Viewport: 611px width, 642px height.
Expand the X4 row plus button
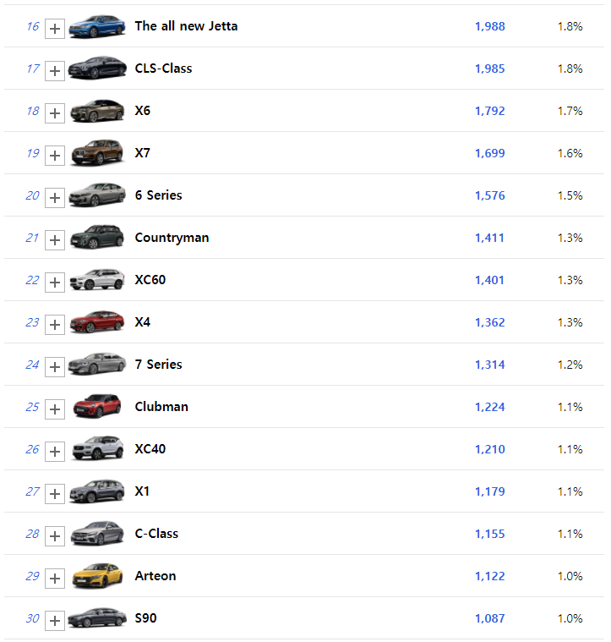tap(55, 325)
